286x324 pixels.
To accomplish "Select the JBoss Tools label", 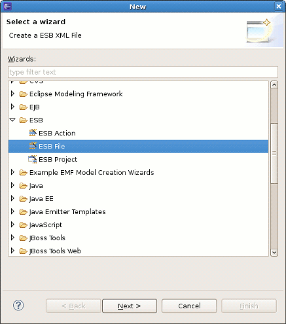I will coord(47,238).
